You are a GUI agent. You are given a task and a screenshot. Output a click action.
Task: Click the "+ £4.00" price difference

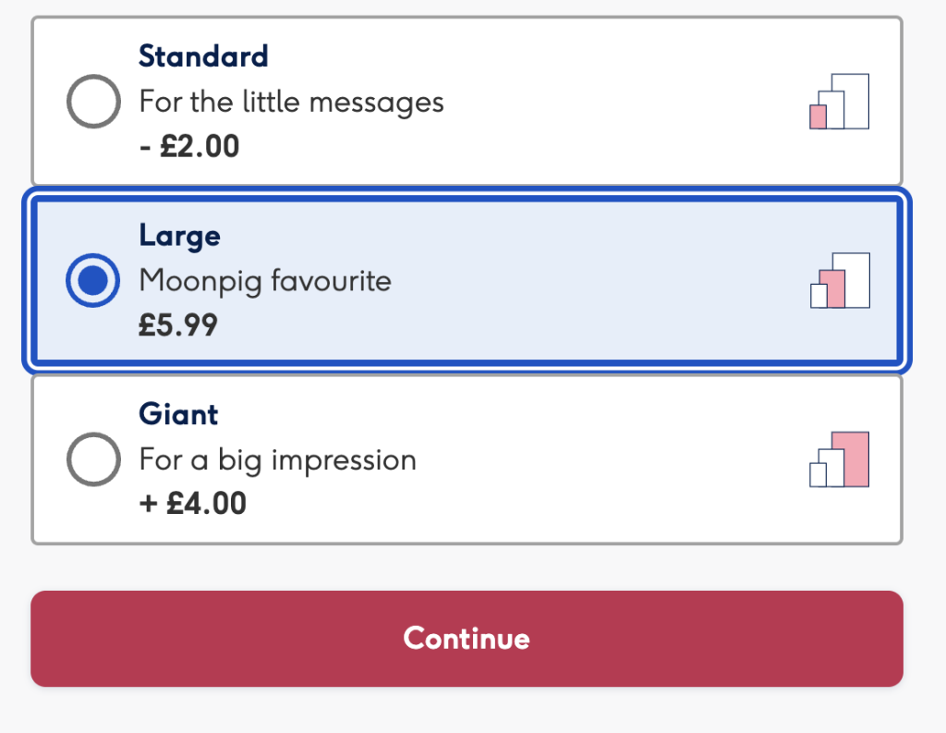(193, 504)
